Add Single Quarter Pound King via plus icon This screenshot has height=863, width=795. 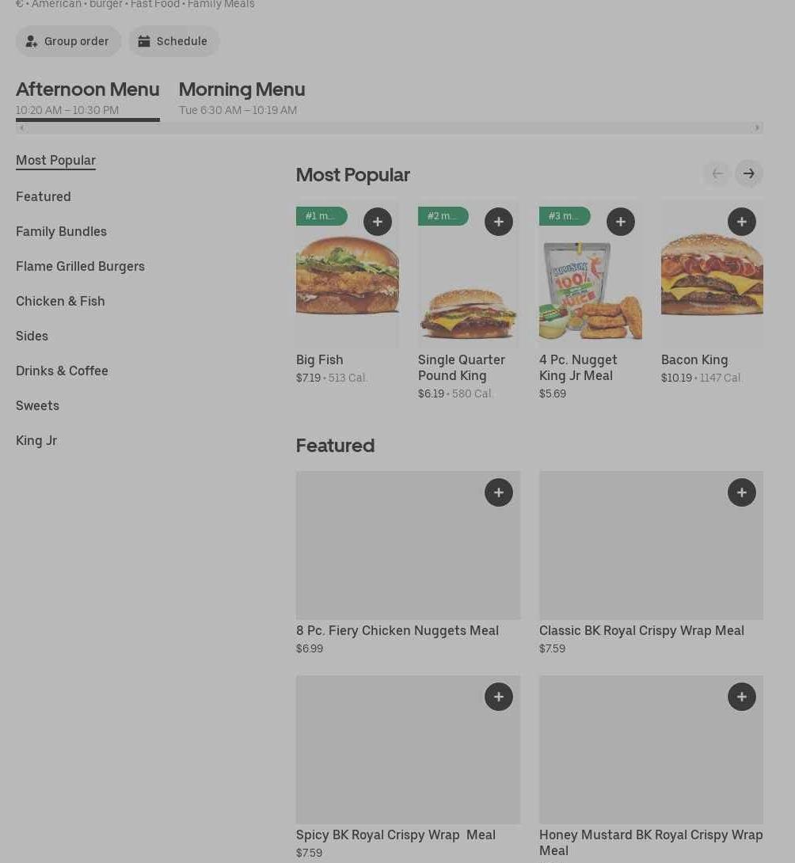498,222
